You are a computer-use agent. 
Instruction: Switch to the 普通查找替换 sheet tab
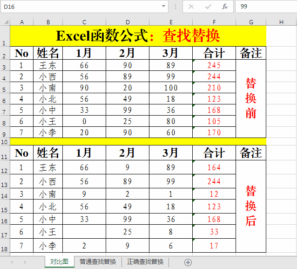[x=98, y=262]
